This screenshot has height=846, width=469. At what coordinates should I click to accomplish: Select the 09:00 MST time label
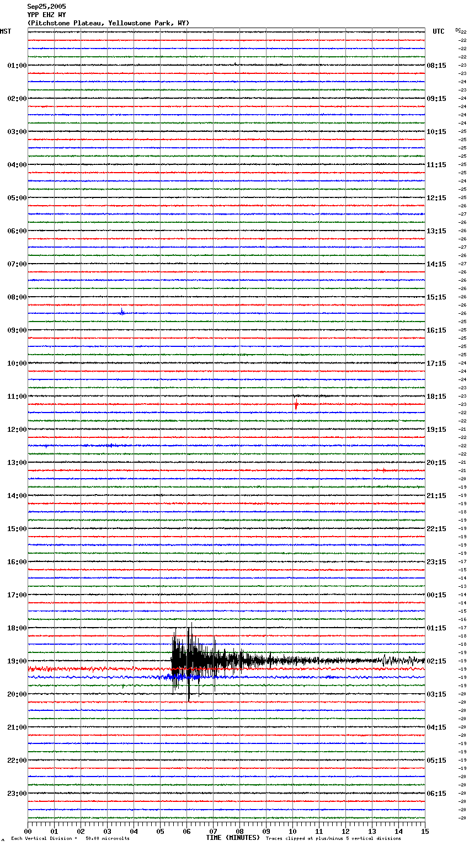(x=17, y=330)
